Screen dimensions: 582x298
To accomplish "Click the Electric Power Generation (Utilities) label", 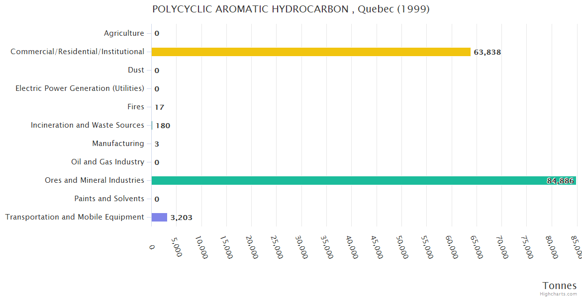I will 80,88.
